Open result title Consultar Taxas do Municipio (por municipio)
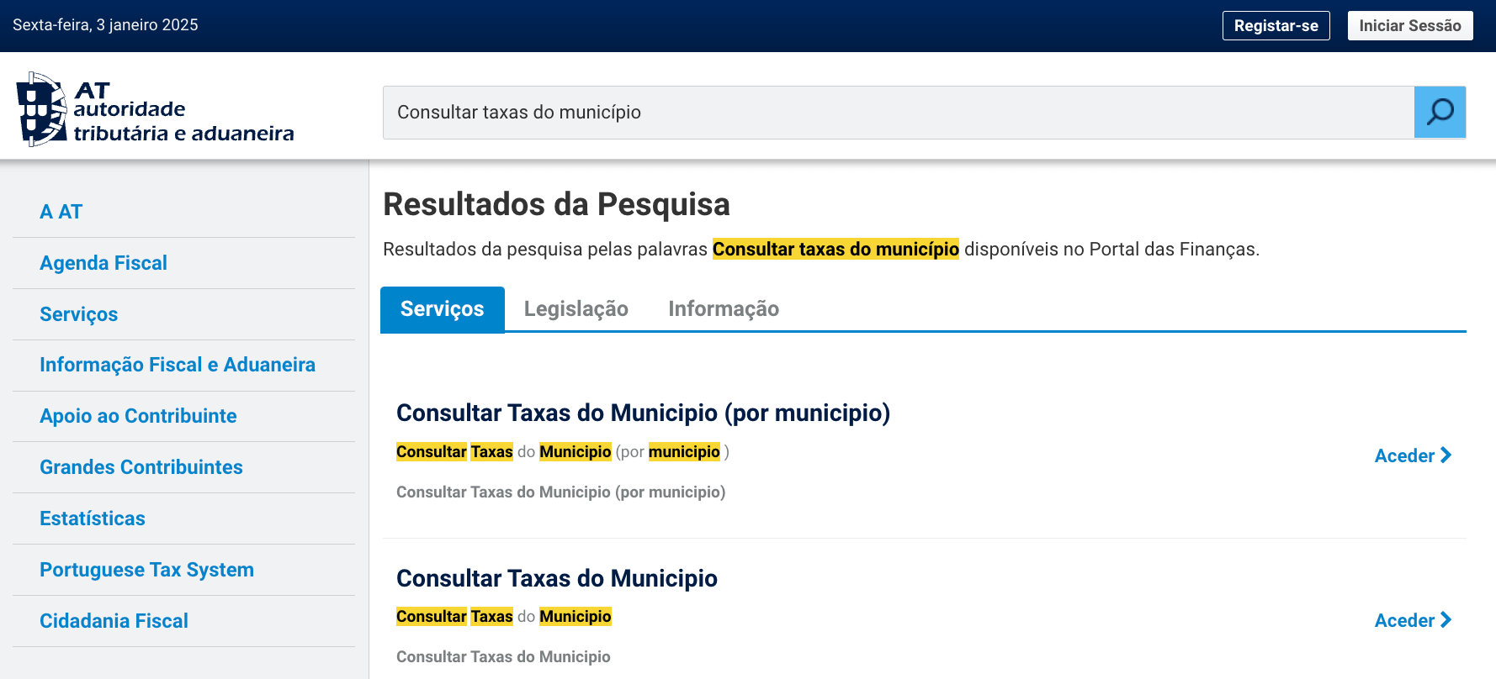Image resolution: width=1496 pixels, height=679 pixels. [643, 413]
